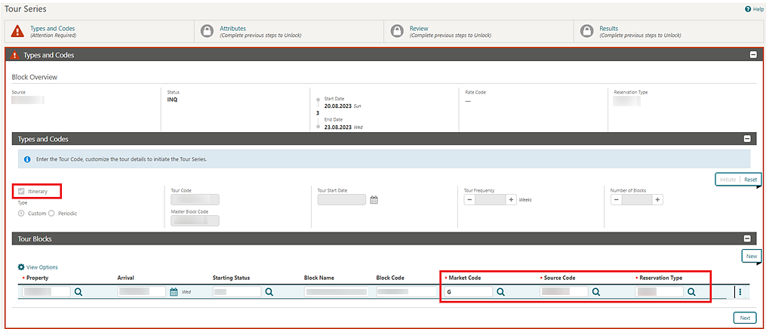Go to the Results step
This screenshot has height=329, width=766.
(x=609, y=29)
